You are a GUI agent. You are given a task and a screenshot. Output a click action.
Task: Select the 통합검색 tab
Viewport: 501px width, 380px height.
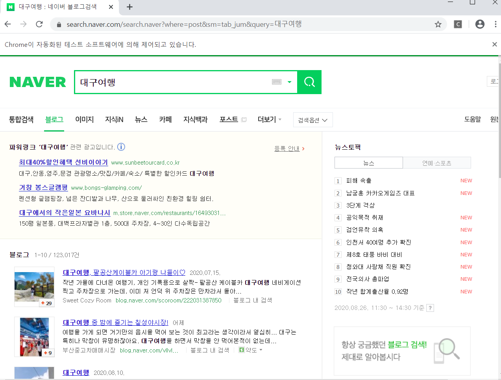(x=21, y=119)
